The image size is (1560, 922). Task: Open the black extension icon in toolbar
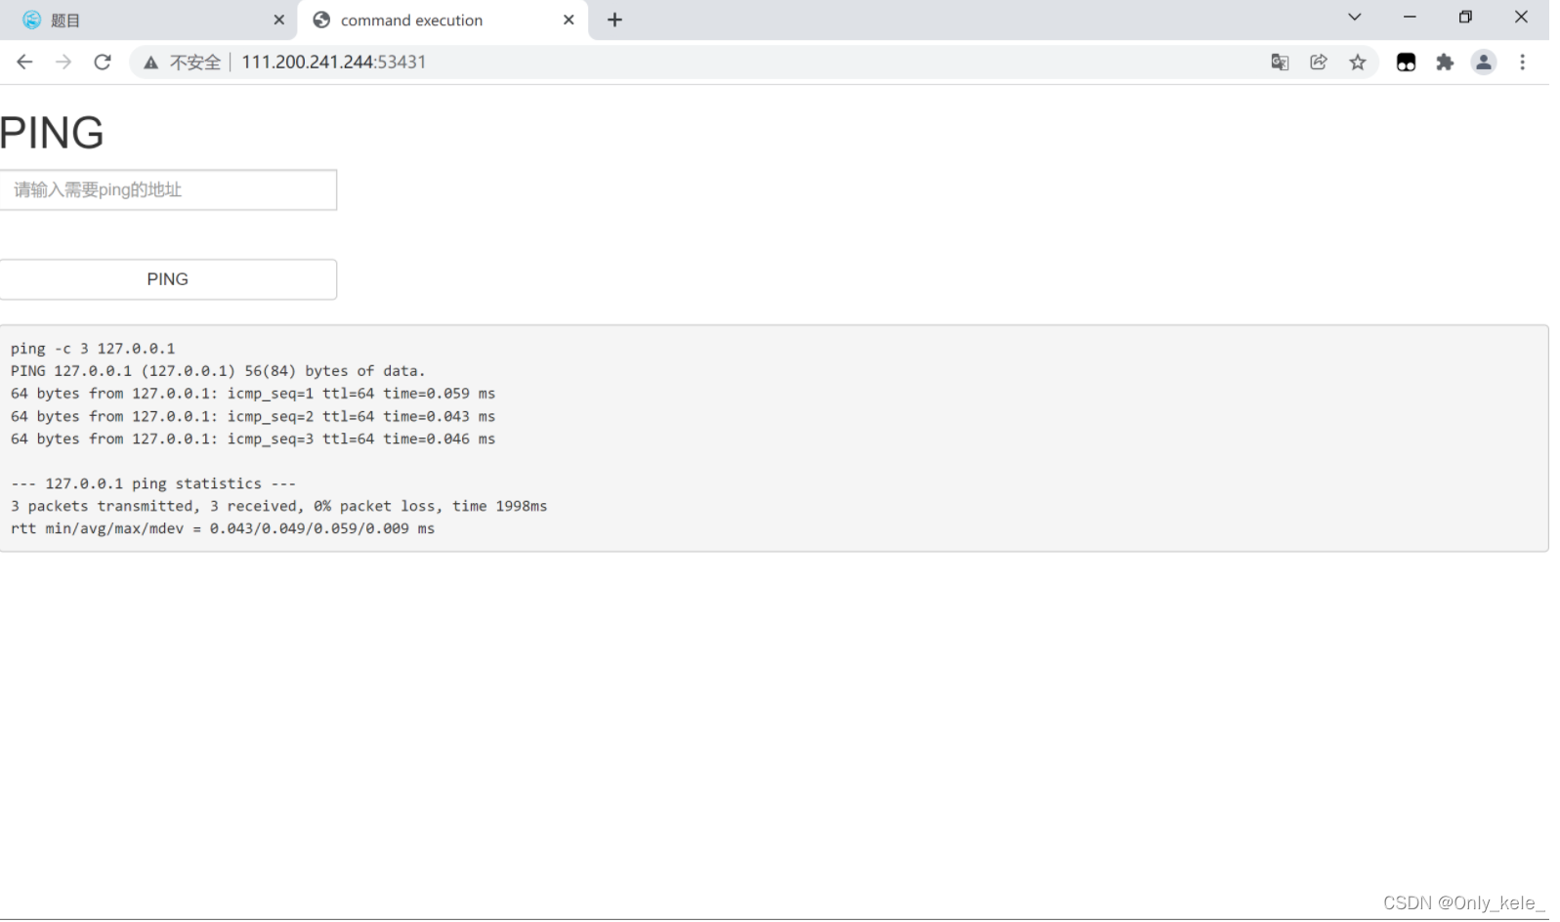pos(1406,63)
